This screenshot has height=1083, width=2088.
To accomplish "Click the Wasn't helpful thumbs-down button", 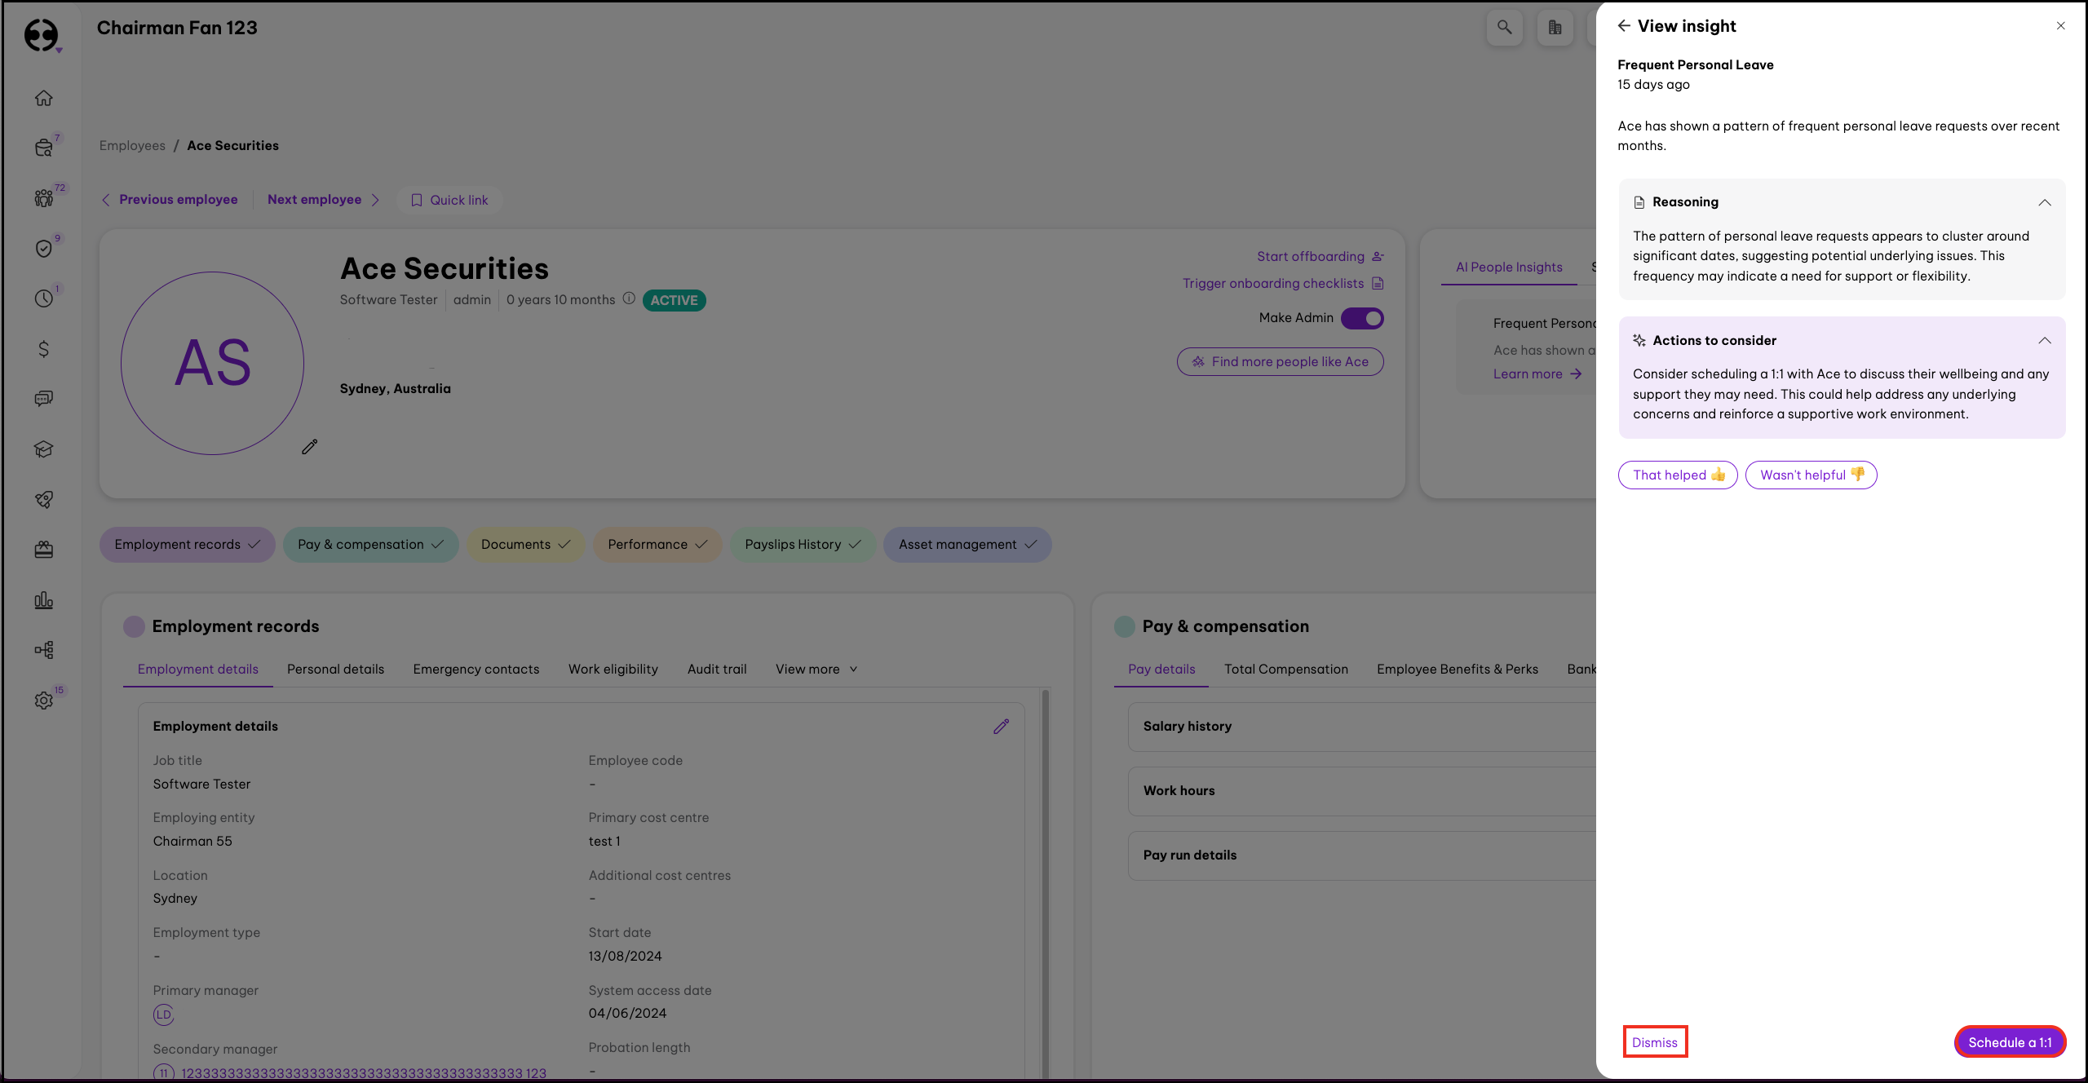I will click(x=1811, y=475).
